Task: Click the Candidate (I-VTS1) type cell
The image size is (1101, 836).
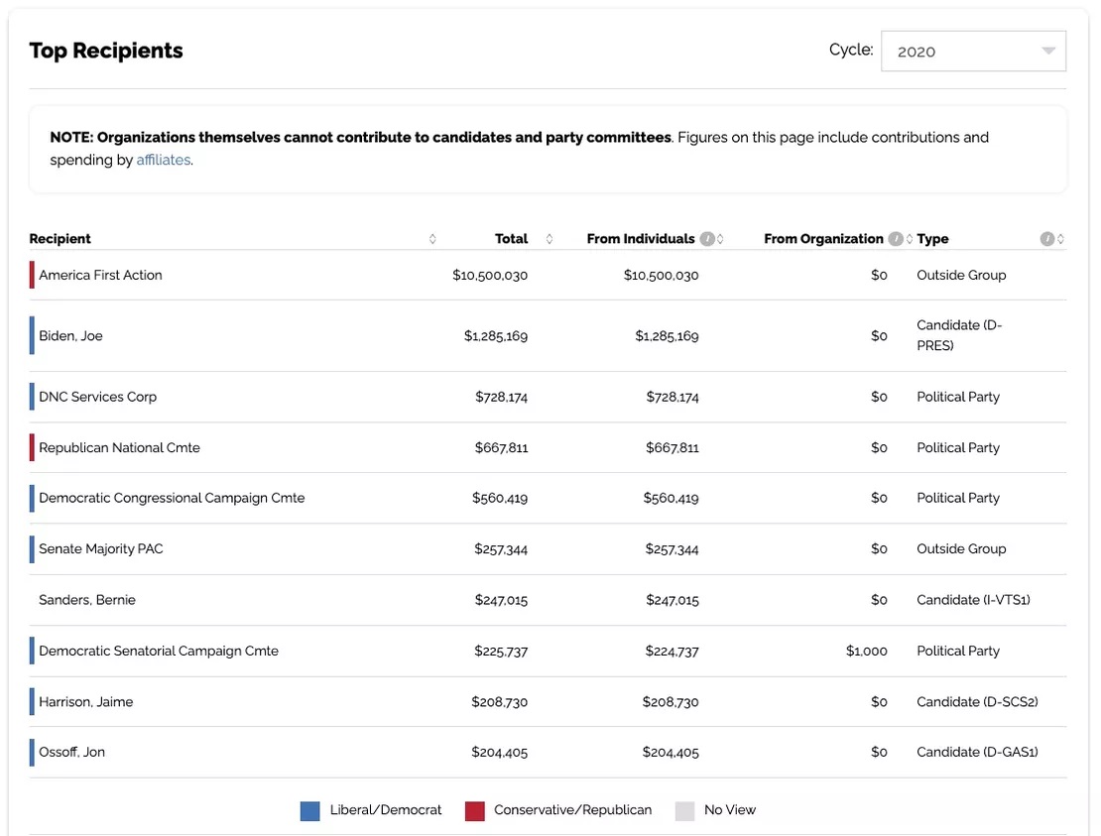Action: pos(973,600)
